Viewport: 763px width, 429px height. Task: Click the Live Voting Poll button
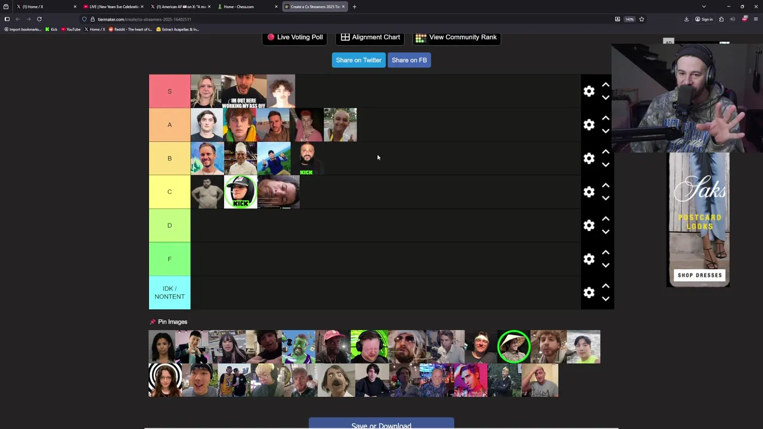click(x=294, y=38)
